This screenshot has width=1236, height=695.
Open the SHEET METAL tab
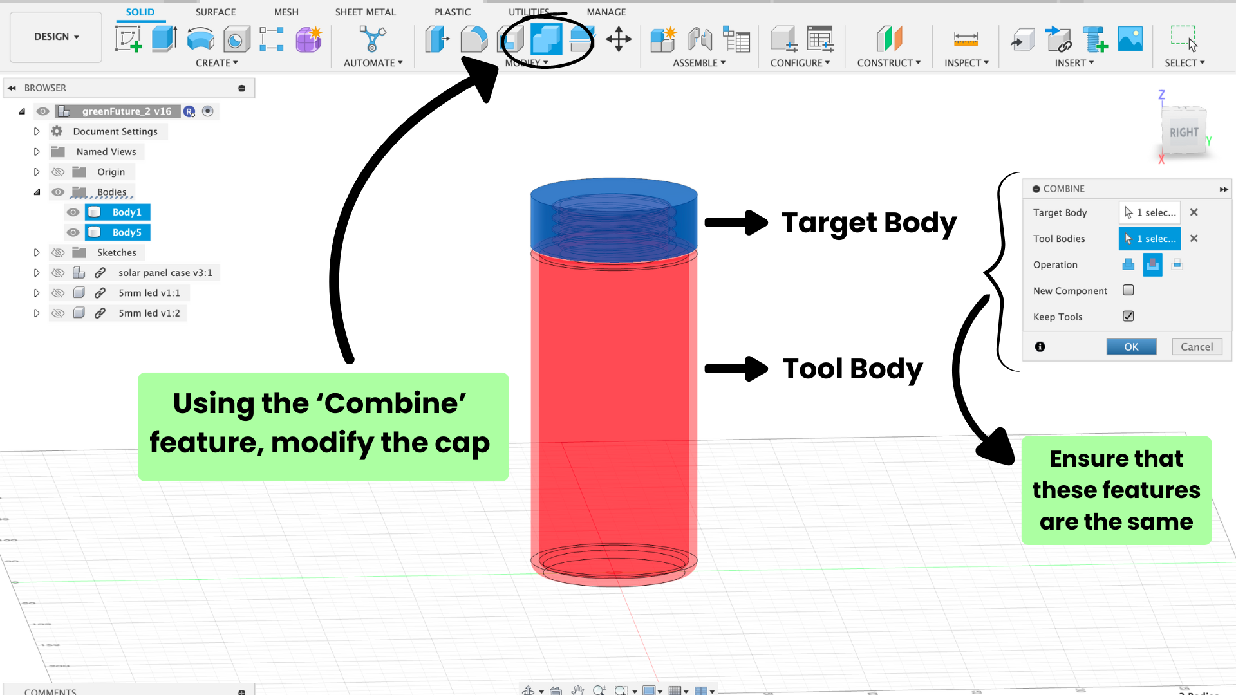click(x=365, y=12)
